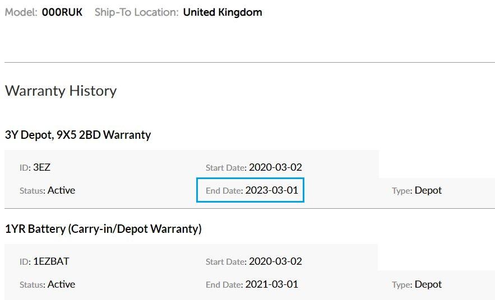Click the "Model:" label
The height and width of the screenshot is (300, 495).
(21, 12)
